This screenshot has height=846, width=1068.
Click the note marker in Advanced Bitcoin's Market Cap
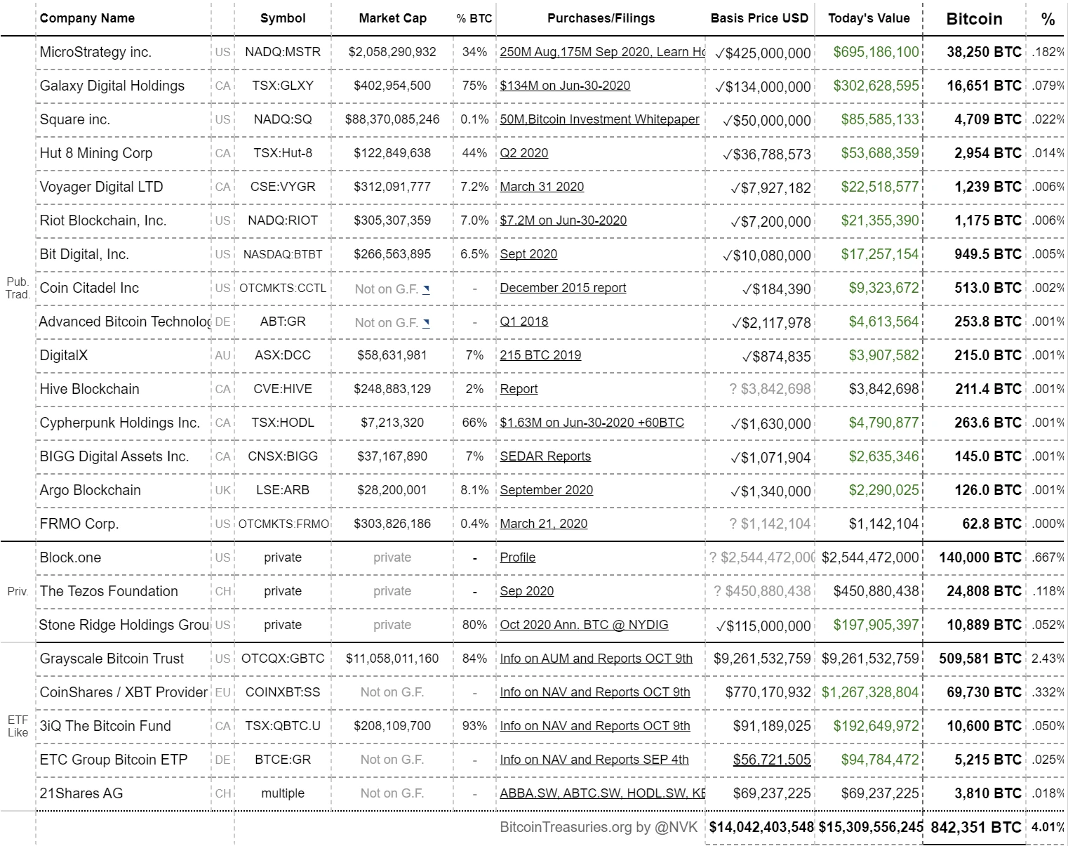426,322
